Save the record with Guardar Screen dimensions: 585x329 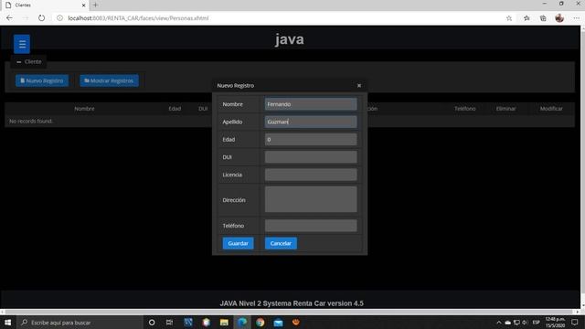click(x=238, y=243)
